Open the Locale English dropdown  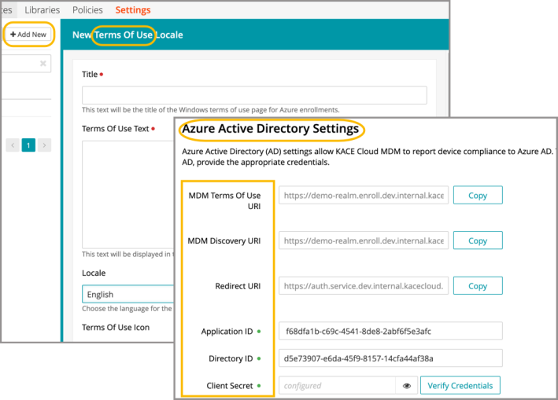pos(126,295)
